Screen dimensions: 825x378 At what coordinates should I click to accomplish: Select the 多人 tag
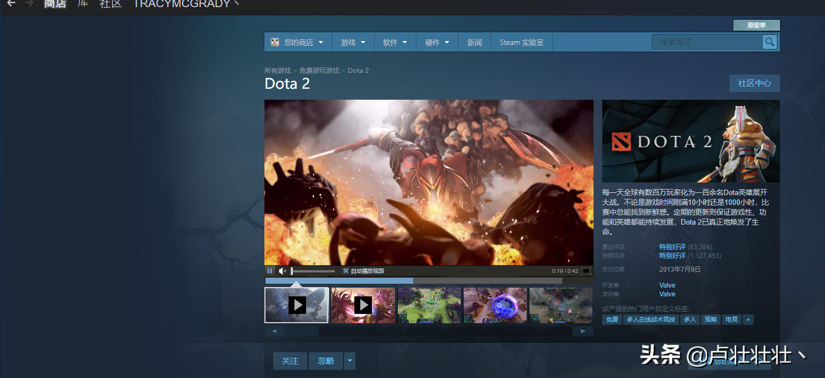click(x=690, y=319)
